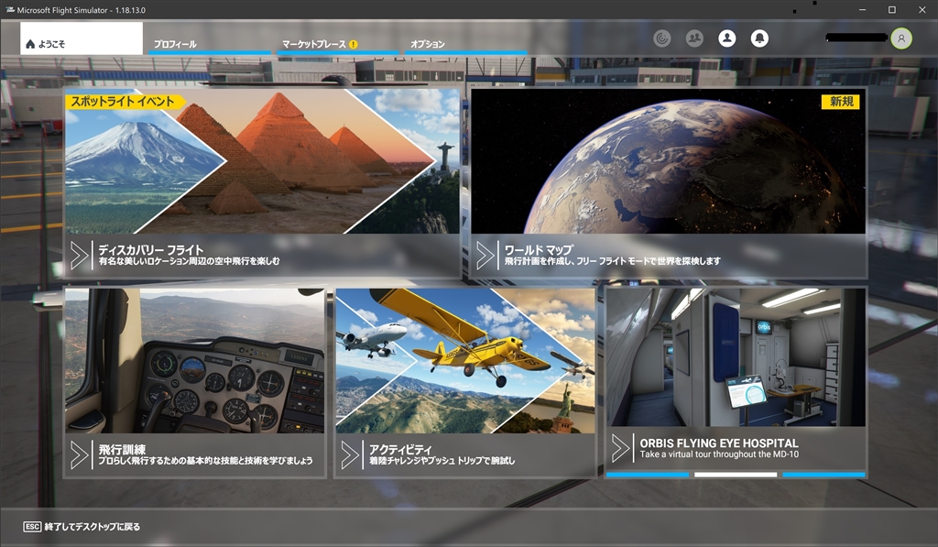The height and width of the screenshot is (547, 938).
Task: Click the 着陸チャレンジ description text
Action: pos(442,460)
